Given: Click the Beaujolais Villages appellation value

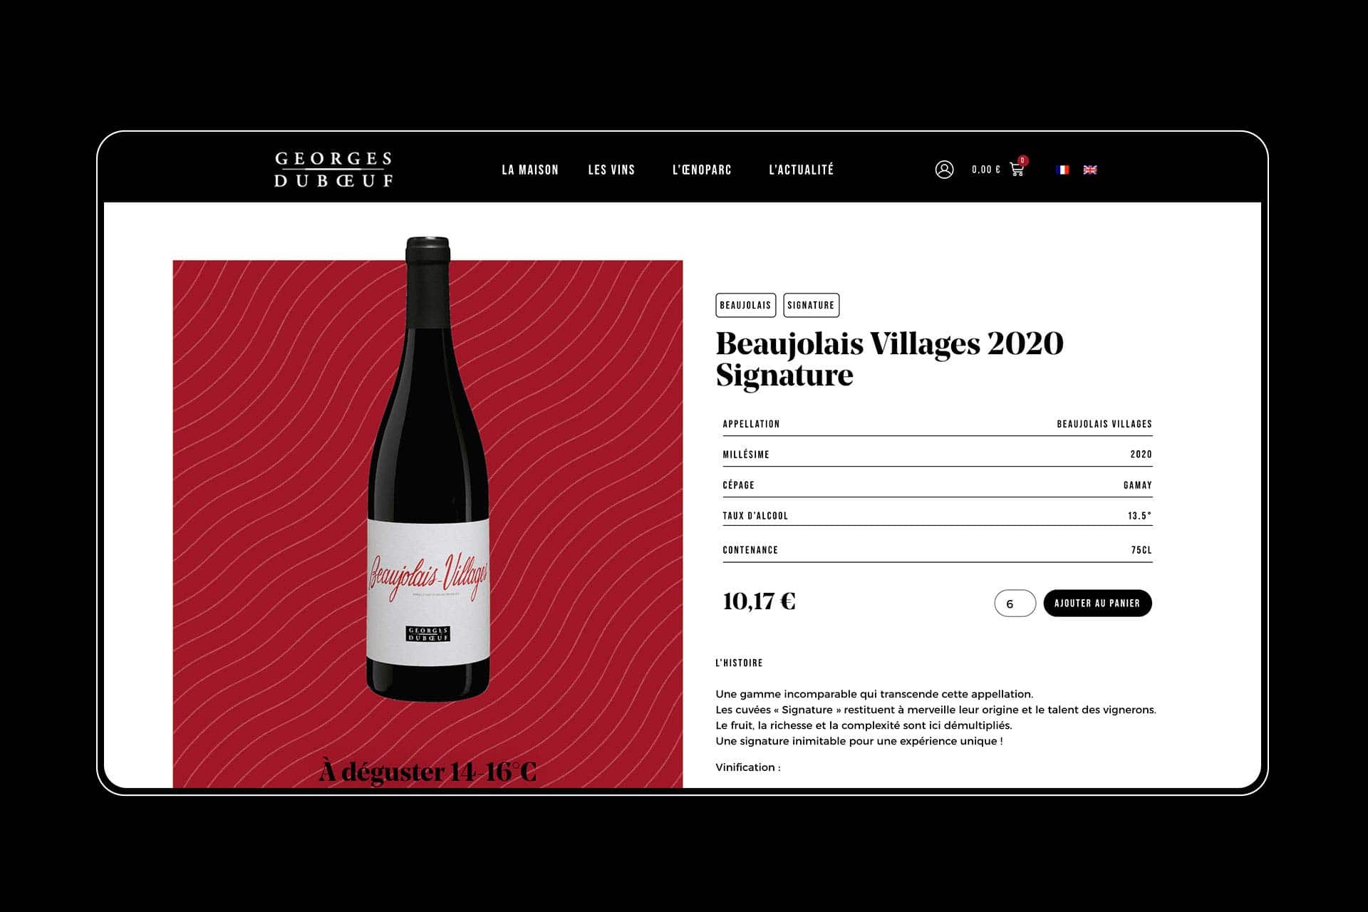Looking at the screenshot, I should point(1104,424).
